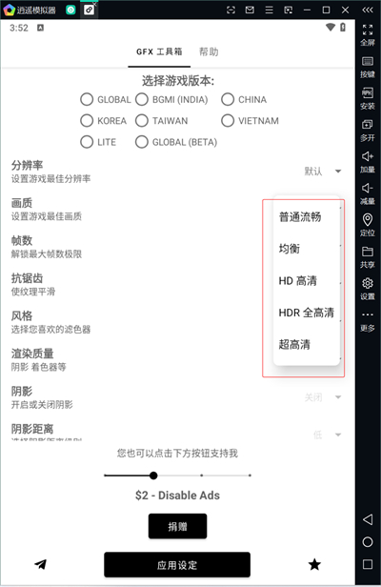
Task: Increase volume with the 加量 icon
Action: (x=368, y=162)
